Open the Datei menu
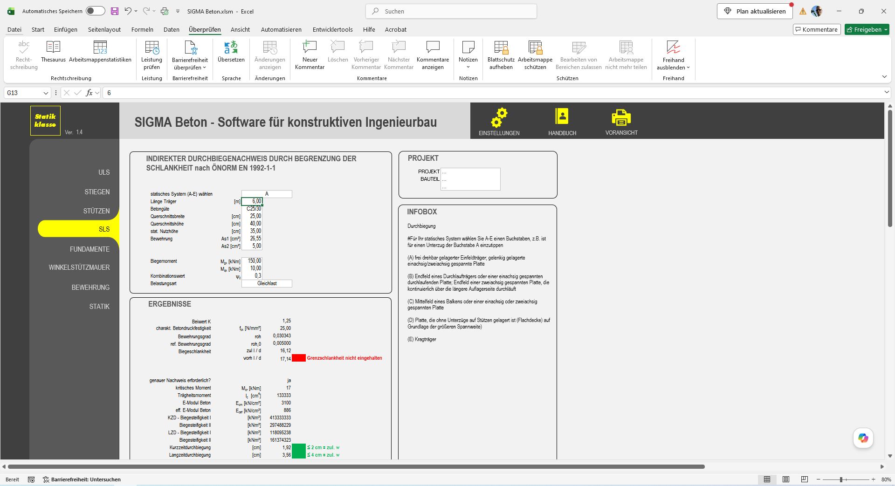This screenshot has width=895, height=486. (x=14, y=29)
